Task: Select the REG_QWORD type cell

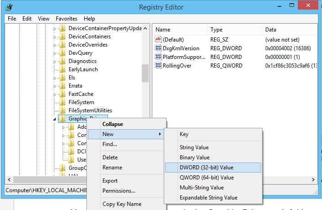Action: click(x=226, y=66)
